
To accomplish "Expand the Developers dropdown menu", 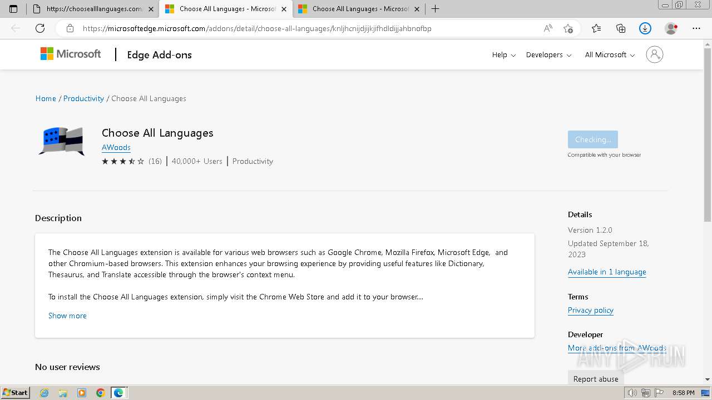I will pyautogui.click(x=548, y=54).
